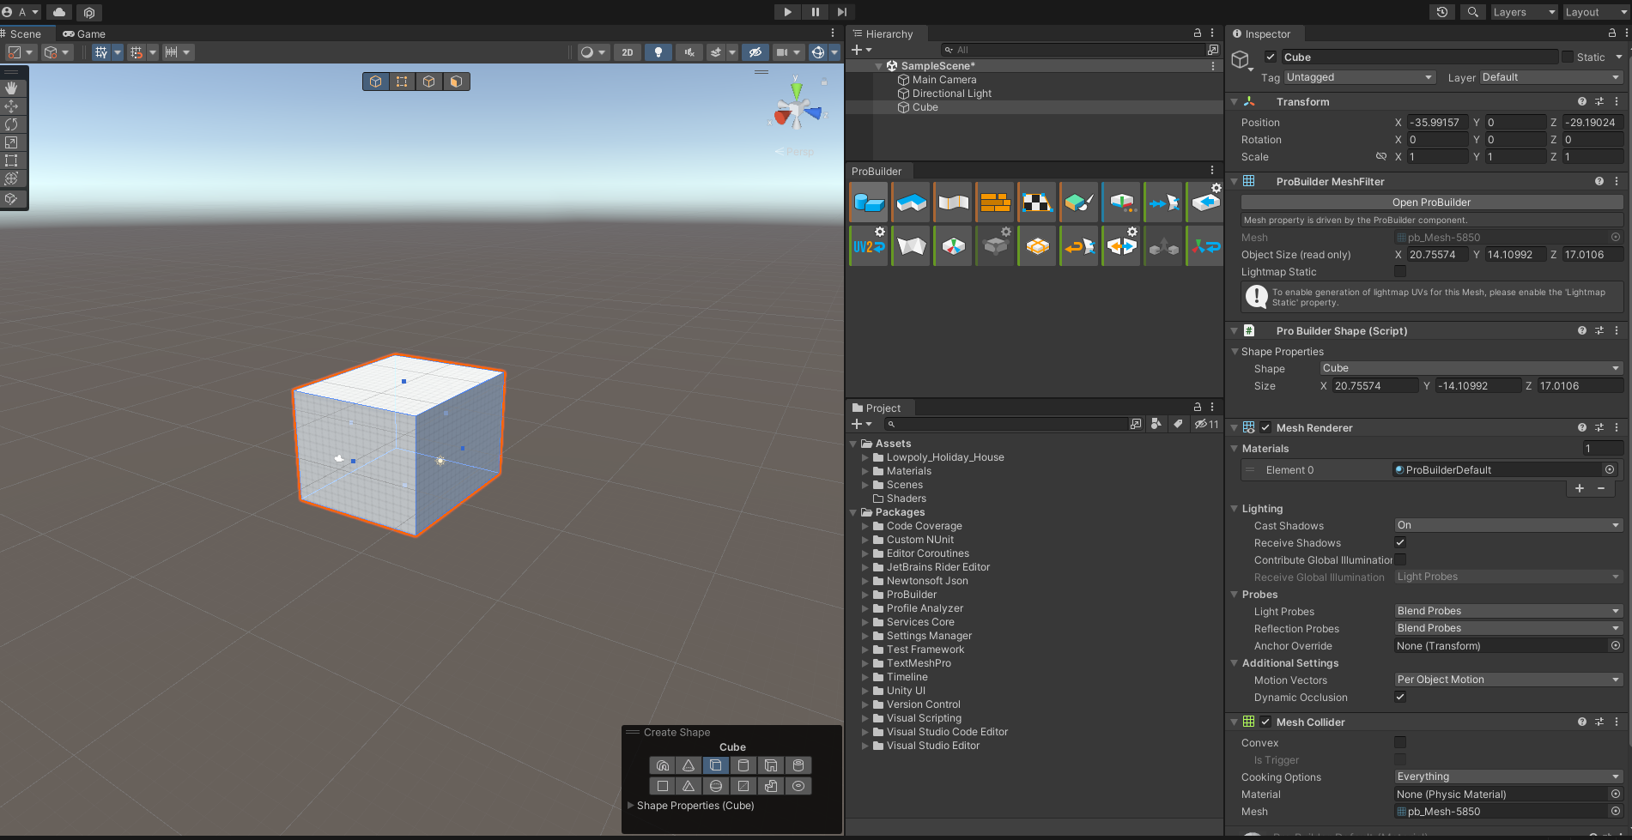This screenshot has height=840, width=1632.
Task: Switch to the Game tab
Action: tap(84, 34)
